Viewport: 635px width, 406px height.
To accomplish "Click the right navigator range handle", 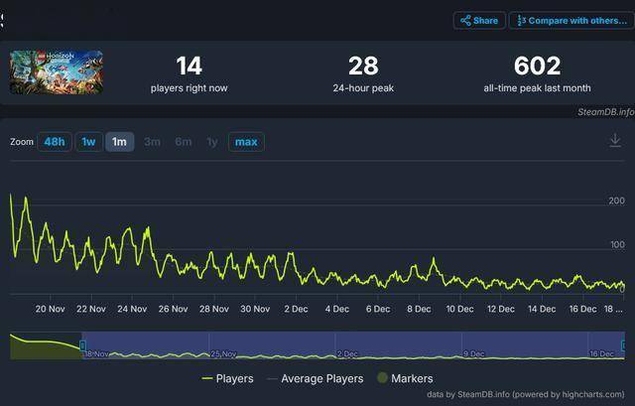I will (x=623, y=344).
